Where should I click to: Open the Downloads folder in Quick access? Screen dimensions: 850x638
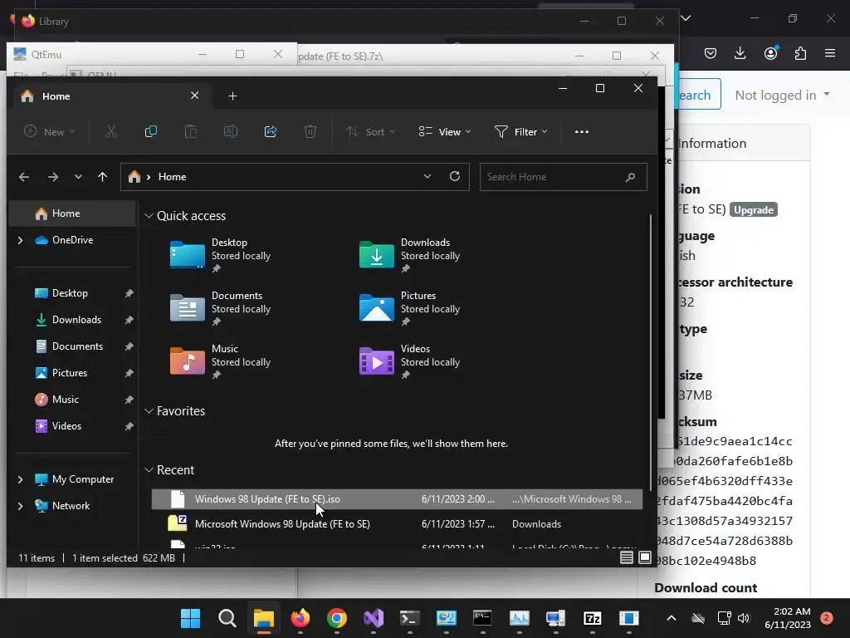point(410,255)
